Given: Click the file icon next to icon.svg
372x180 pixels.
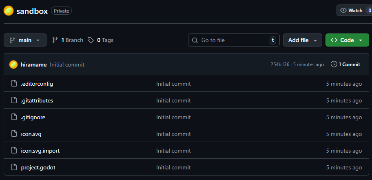Looking at the screenshot, I should 14,134.
